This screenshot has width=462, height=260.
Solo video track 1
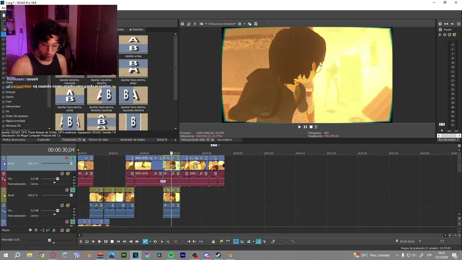(x=73, y=158)
